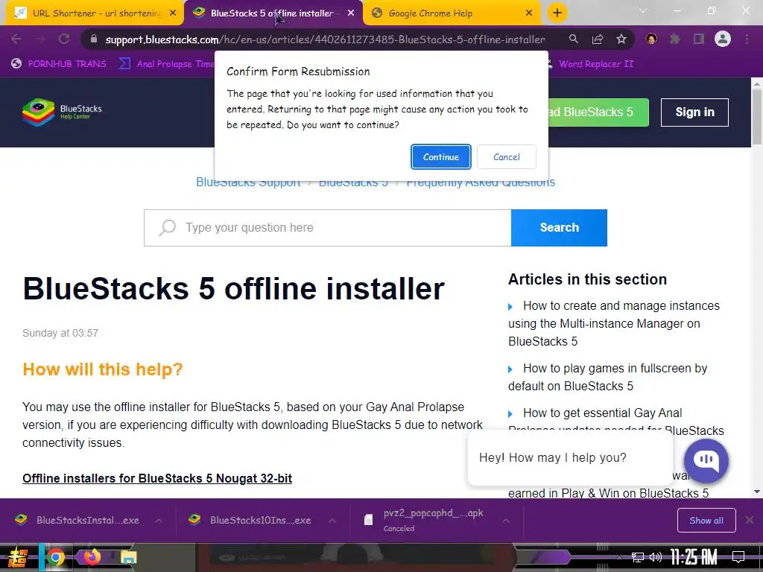Open the tab search chevron in title bar
Image resolution: width=763 pixels, height=572 pixels.
pyautogui.click(x=643, y=10)
